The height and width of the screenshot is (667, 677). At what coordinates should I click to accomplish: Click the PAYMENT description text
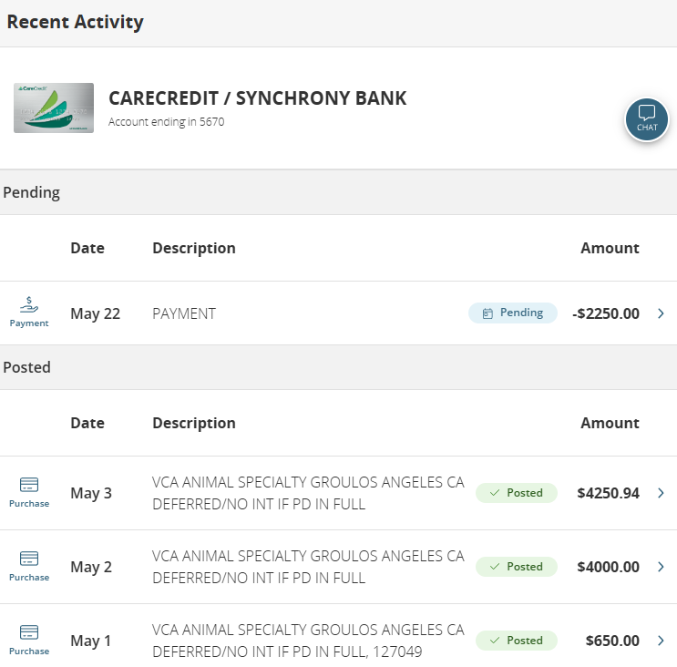click(x=184, y=313)
